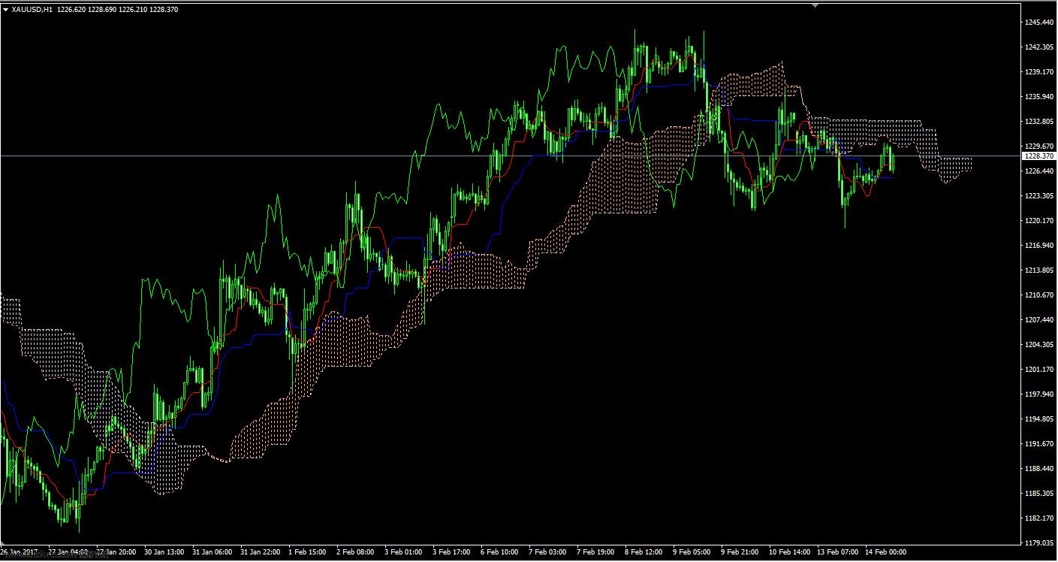Select the 9 Feb 05:00 time label
Image resolution: width=1058 pixels, height=562 pixels.
click(692, 553)
